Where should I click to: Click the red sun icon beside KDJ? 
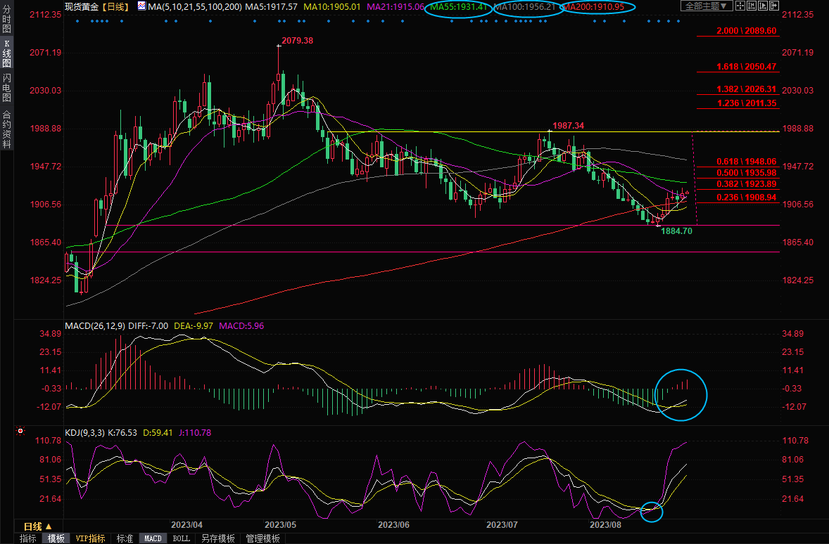[20, 432]
